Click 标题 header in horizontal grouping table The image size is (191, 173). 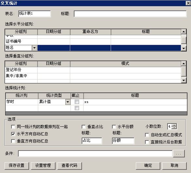coord(146,32)
